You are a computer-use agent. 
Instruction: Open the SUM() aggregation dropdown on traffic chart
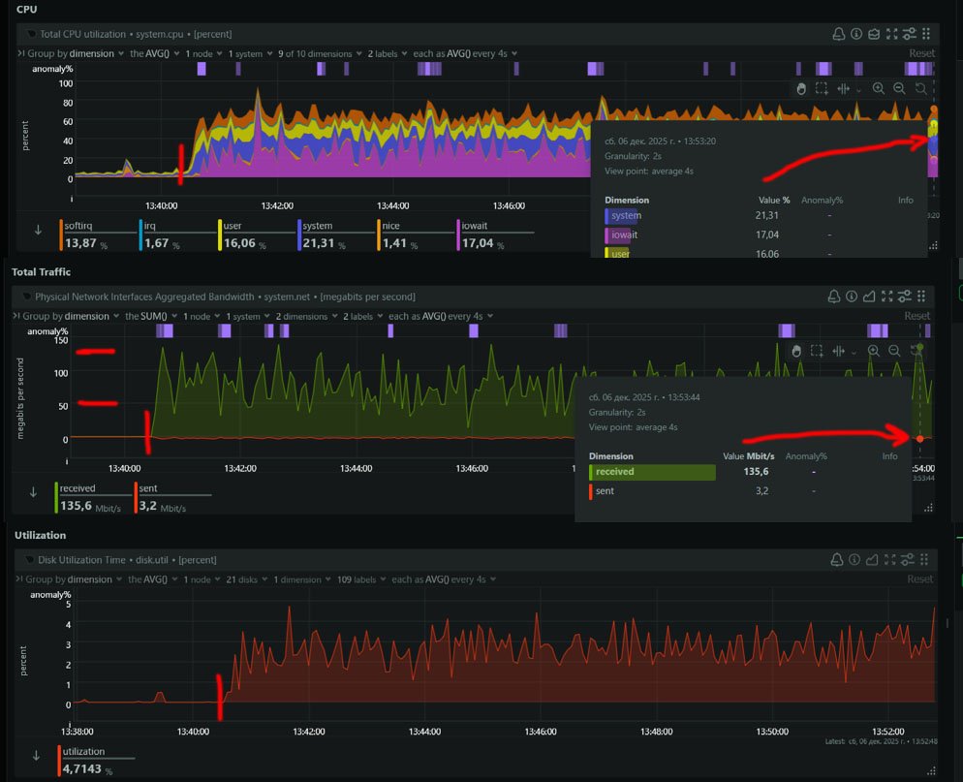tap(156, 316)
